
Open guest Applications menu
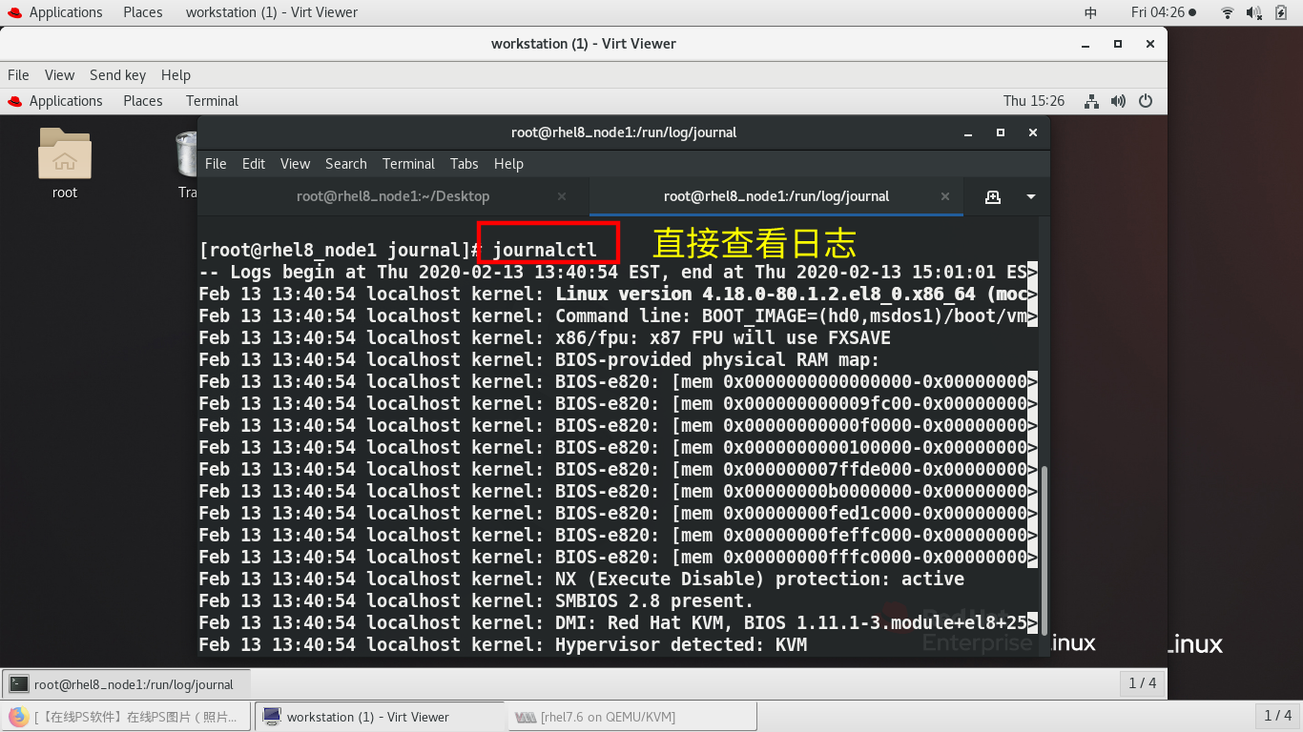54,101
